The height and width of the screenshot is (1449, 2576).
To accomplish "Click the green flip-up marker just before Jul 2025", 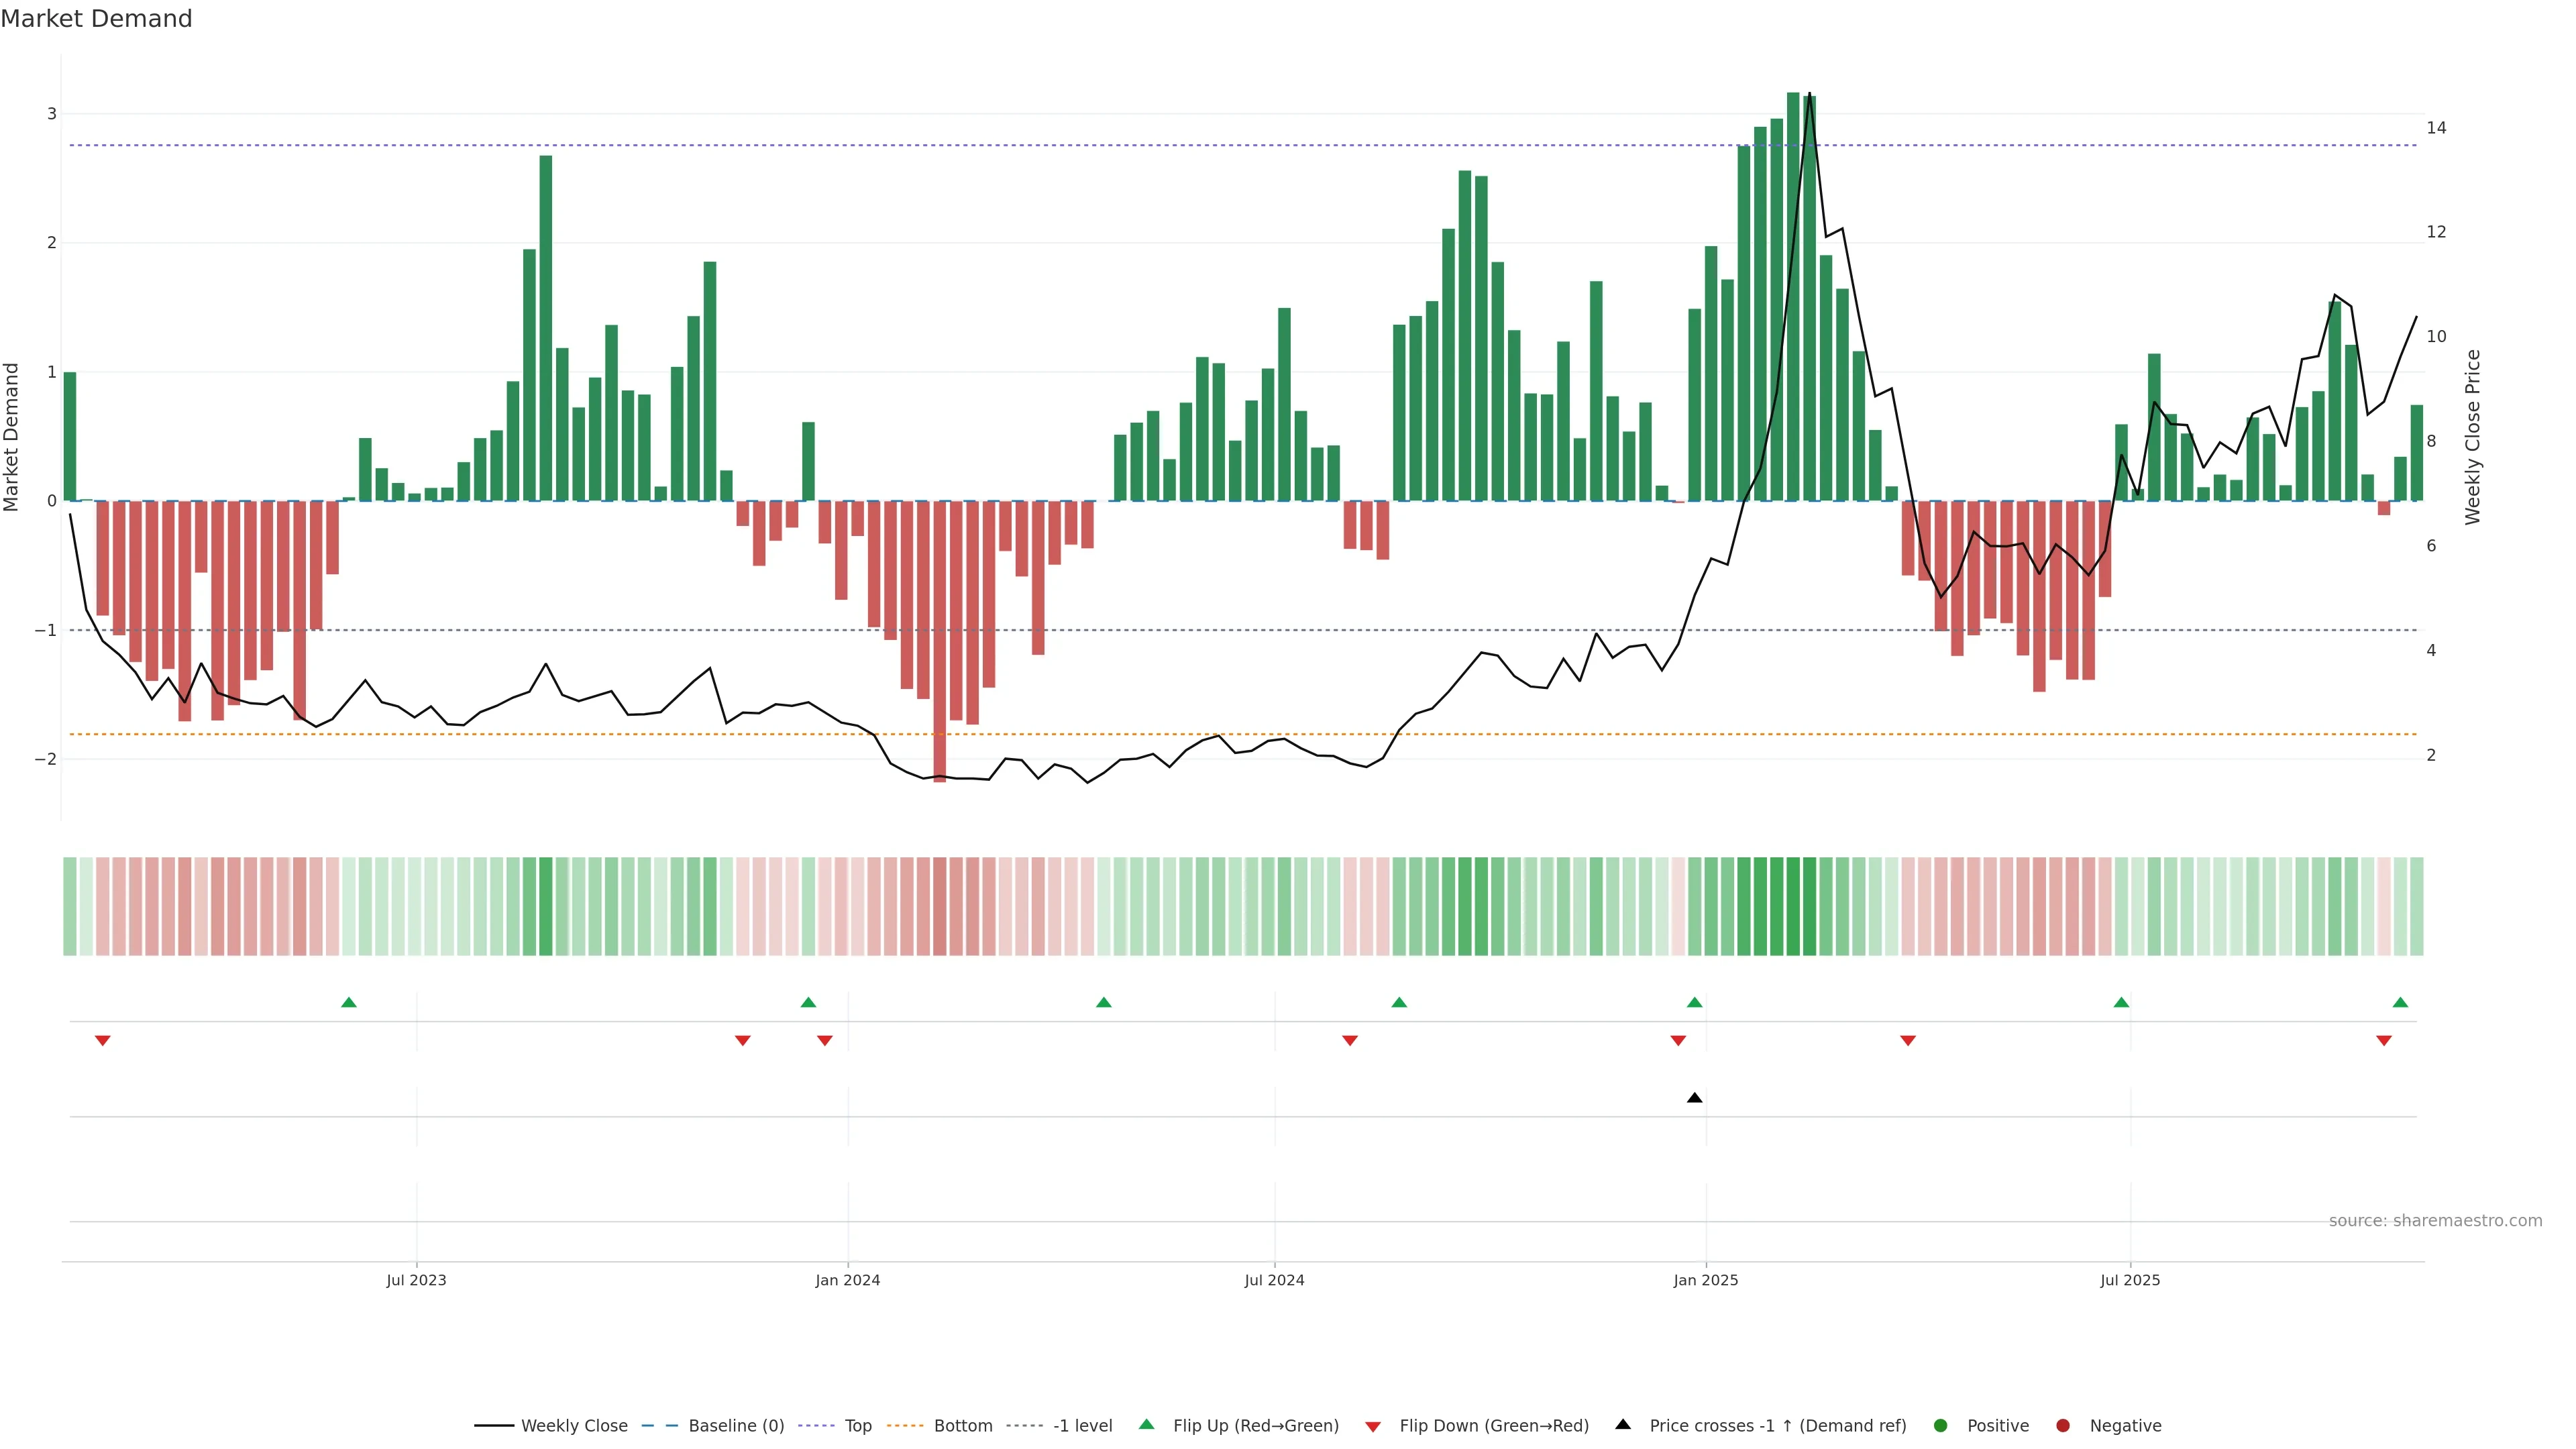I will (x=2121, y=1002).
